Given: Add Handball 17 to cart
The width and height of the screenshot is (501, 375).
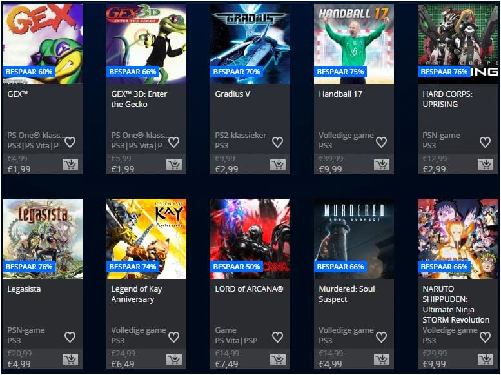Looking at the screenshot, I should [x=382, y=165].
